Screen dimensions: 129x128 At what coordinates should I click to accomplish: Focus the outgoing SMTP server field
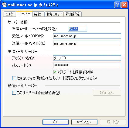(87, 43)
